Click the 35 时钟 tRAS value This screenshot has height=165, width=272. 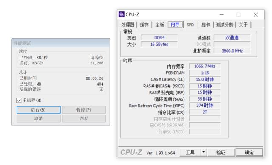pyautogui.click(x=205, y=99)
